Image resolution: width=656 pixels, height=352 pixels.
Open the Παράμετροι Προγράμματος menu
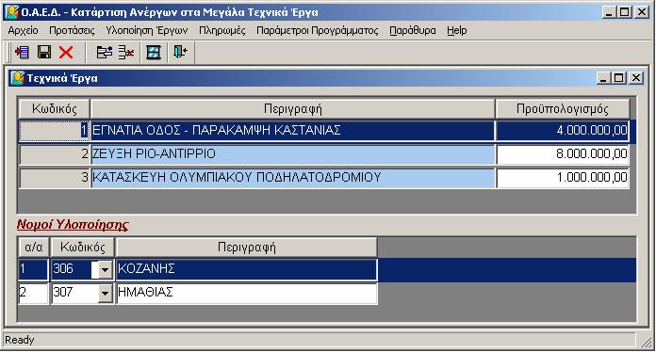click(x=317, y=30)
